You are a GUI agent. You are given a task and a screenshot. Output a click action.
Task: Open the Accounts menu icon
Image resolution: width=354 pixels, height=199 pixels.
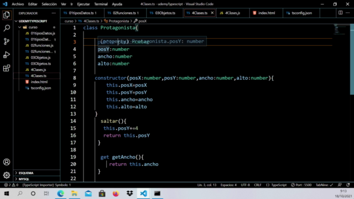[x=7, y=162]
